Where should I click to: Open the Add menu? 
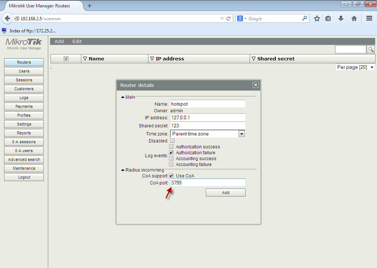click(59, 41)
